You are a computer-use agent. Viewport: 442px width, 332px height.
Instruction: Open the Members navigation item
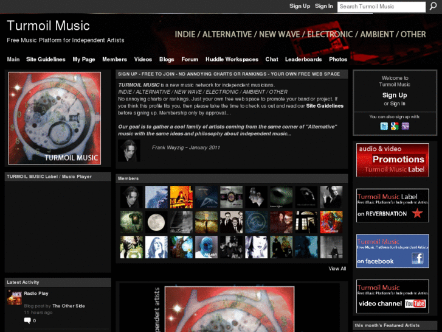(x=114, y=59)
